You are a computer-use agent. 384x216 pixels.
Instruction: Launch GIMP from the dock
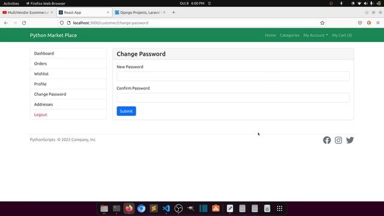pos(191,208)
